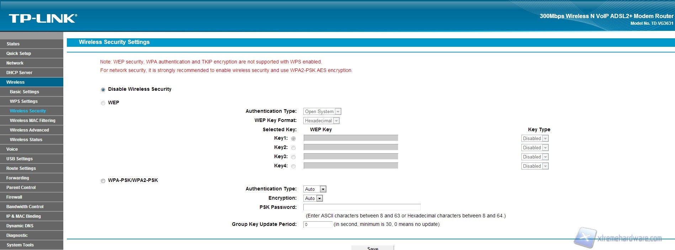Select the Key2 radio button
The height and width of the screenshot is (250, 675).
click(x=293, y=148)
